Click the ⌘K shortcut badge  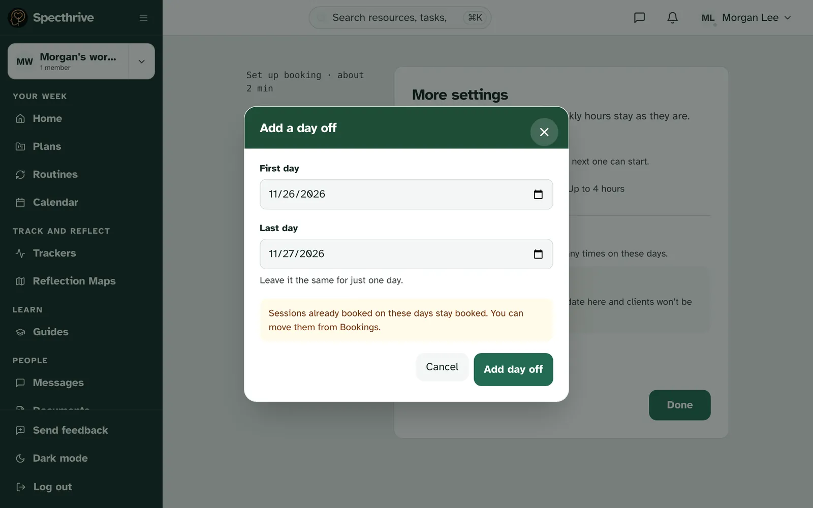click(x=475, y=18)
